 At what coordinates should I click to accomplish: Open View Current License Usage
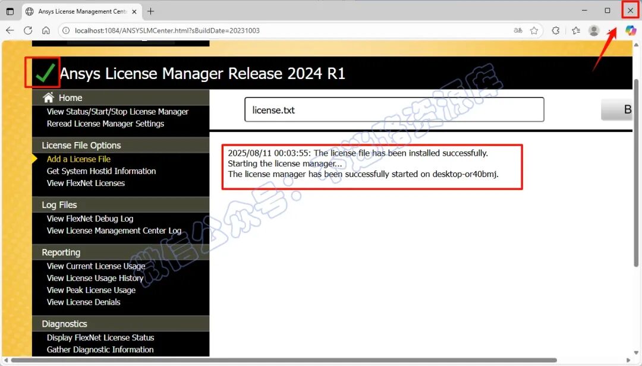pos(96,266)
